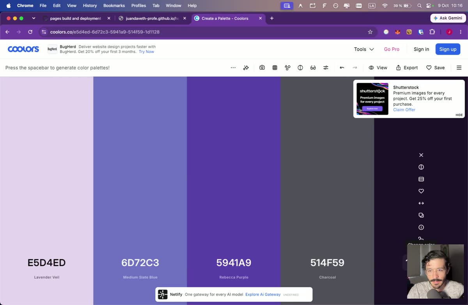
Task: Click the grid collage icon in the toolbar
Action: pyautogui.click(x=275, y=67)
